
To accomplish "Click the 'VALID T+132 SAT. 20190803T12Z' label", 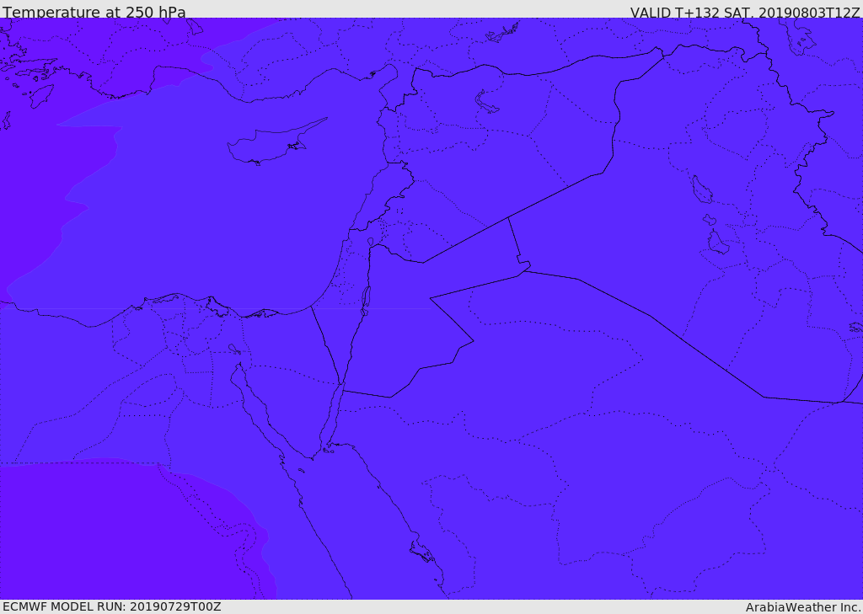I will point(745,13).
